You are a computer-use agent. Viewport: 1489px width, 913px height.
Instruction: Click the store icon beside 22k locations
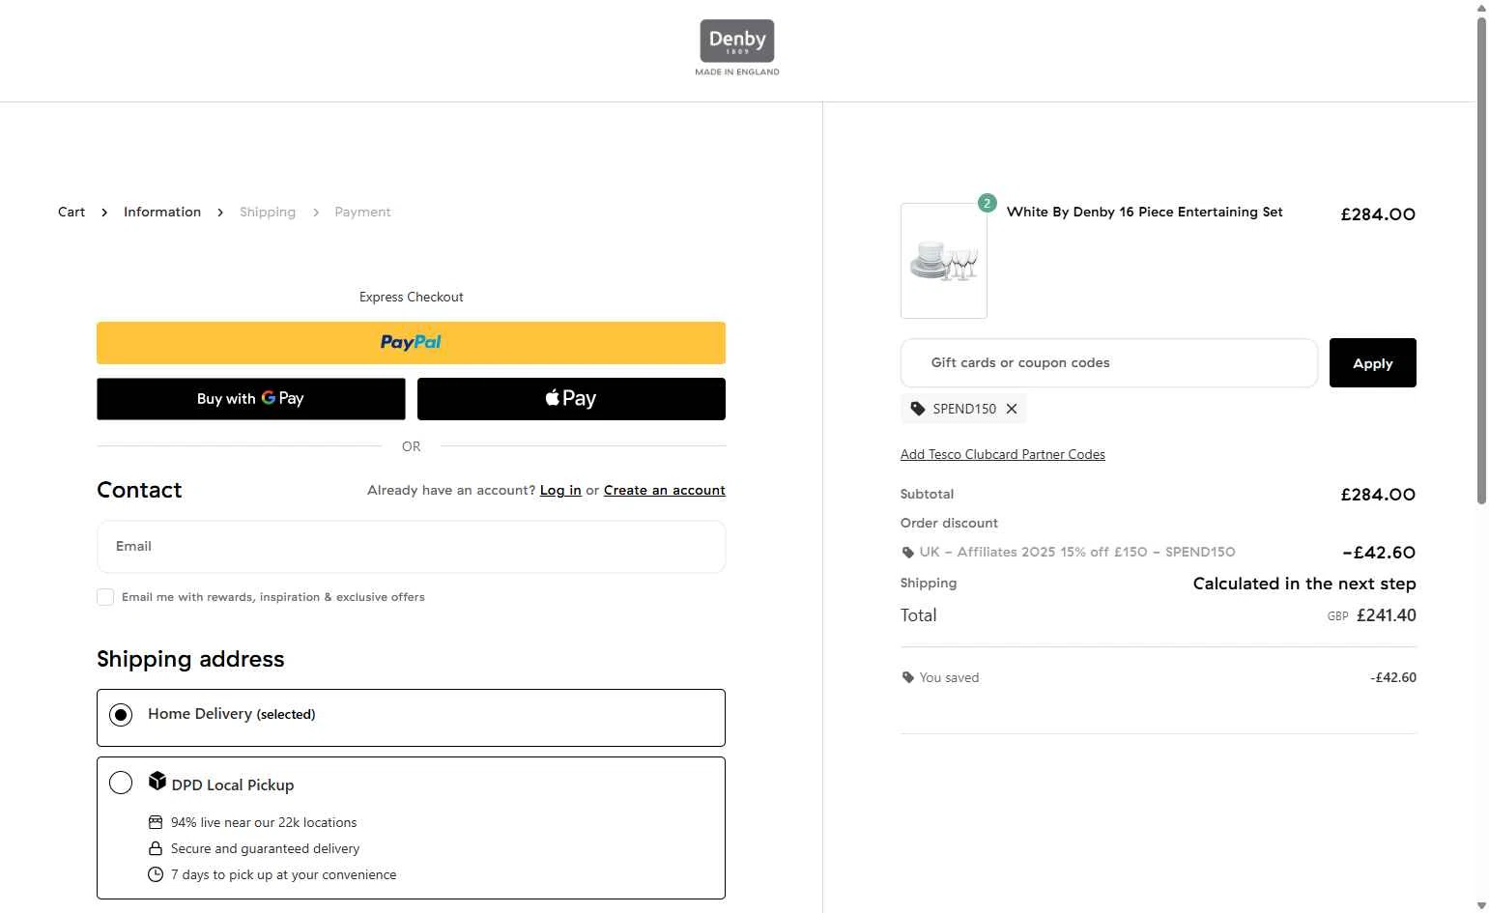point(156,822)
